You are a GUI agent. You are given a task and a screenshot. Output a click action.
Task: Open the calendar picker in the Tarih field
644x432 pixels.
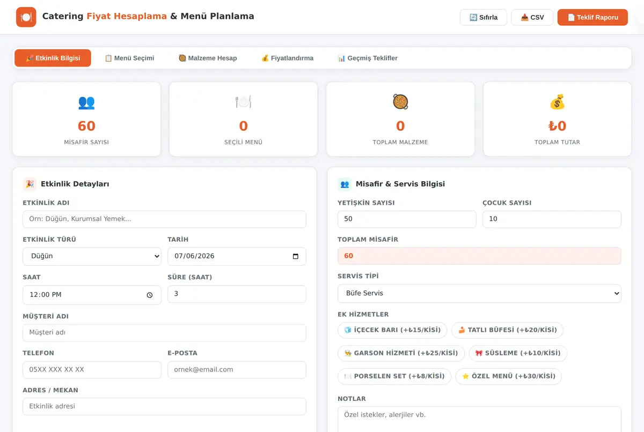(x=296, y=256)
